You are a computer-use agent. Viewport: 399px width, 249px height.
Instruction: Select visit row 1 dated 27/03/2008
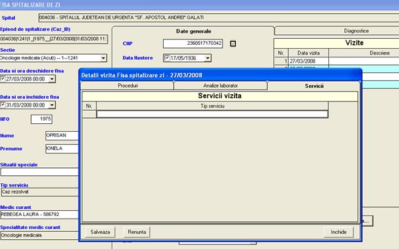click(x=337, y=61)
